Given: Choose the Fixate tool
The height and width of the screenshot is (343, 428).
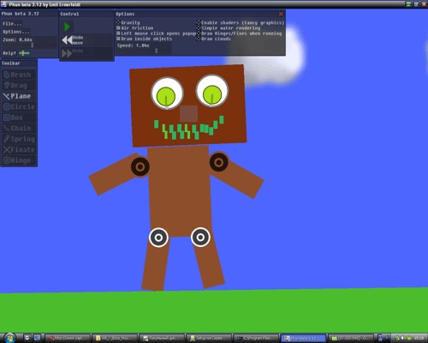Looking at the screenshot, I should [19, 150].
